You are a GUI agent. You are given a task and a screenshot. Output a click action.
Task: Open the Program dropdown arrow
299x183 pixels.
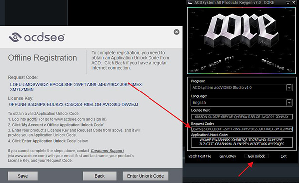289,88
